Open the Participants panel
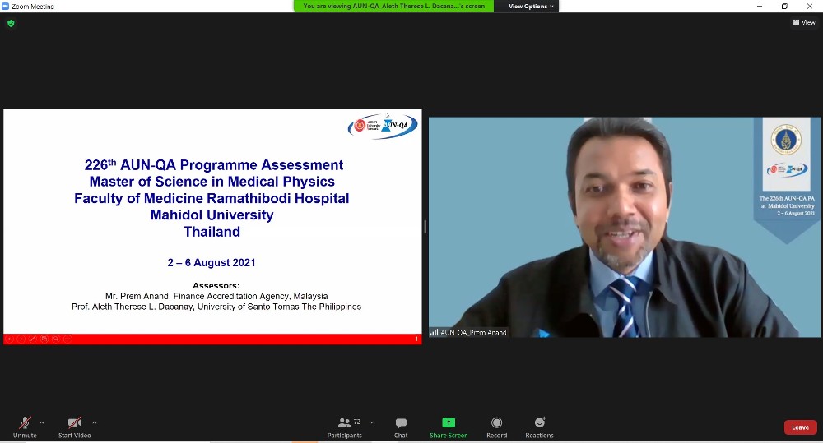Image resolution: width=823 pixels, height=443 pixels. (345, 423)
